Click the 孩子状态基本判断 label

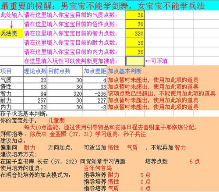point(24,114)
